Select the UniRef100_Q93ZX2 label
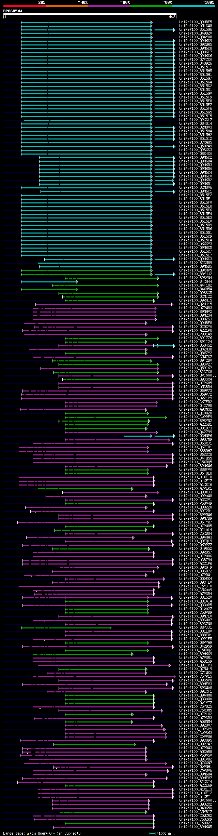 (196, 804)
